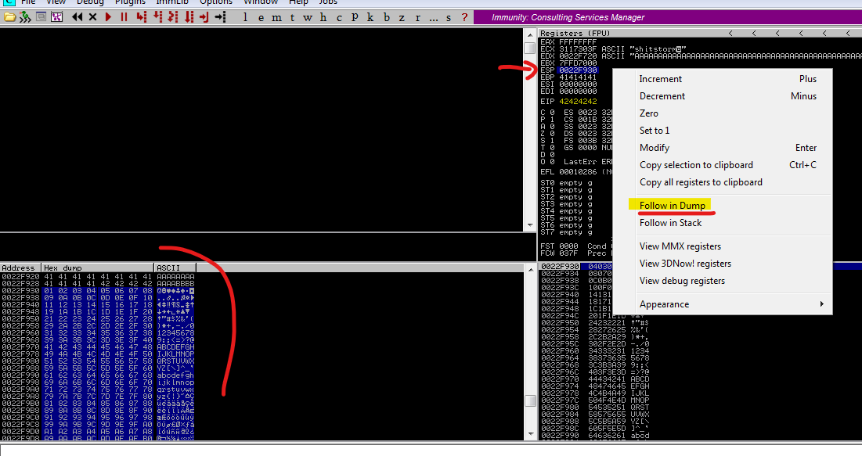The height and width of the screenshot is (456, 862).
Task: Choose Increment in the context menu
Action: 723,79
